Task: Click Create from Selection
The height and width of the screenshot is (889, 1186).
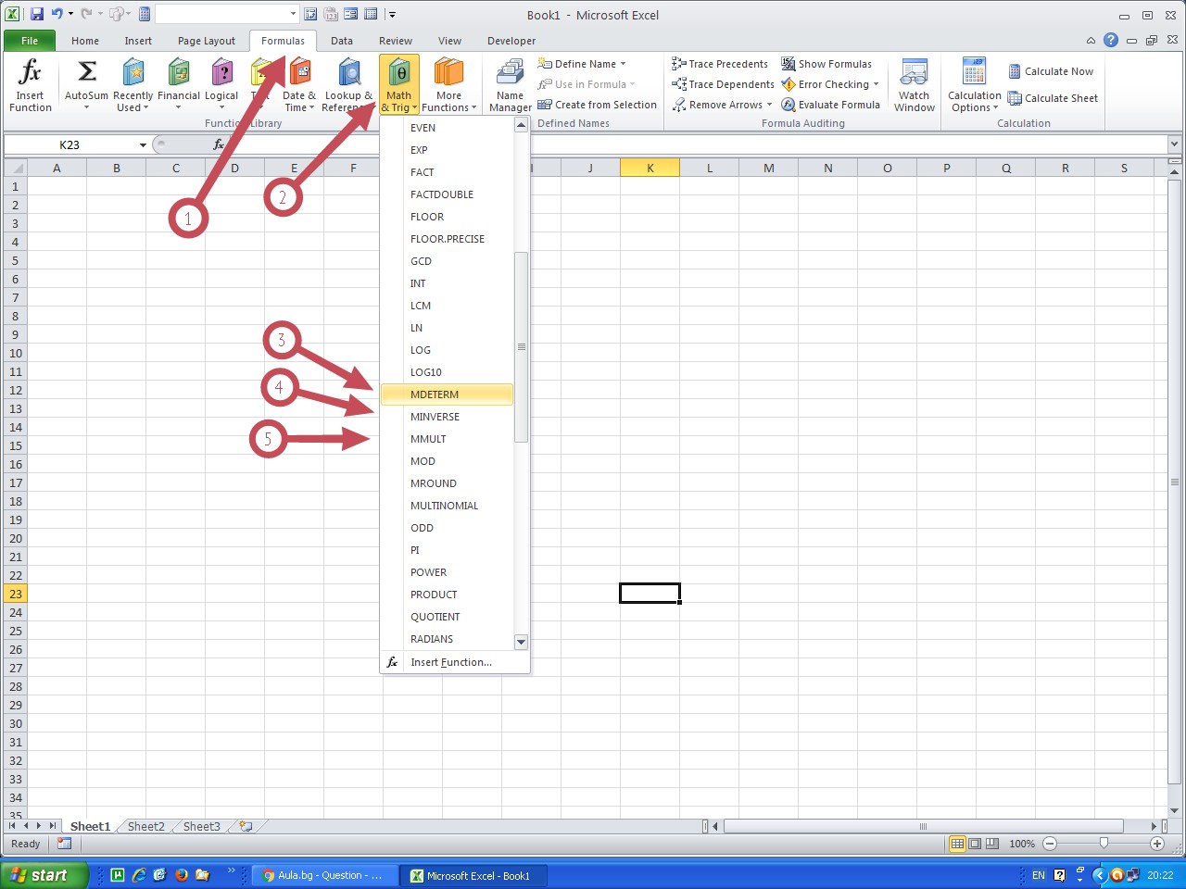Action: click(598, 105)
